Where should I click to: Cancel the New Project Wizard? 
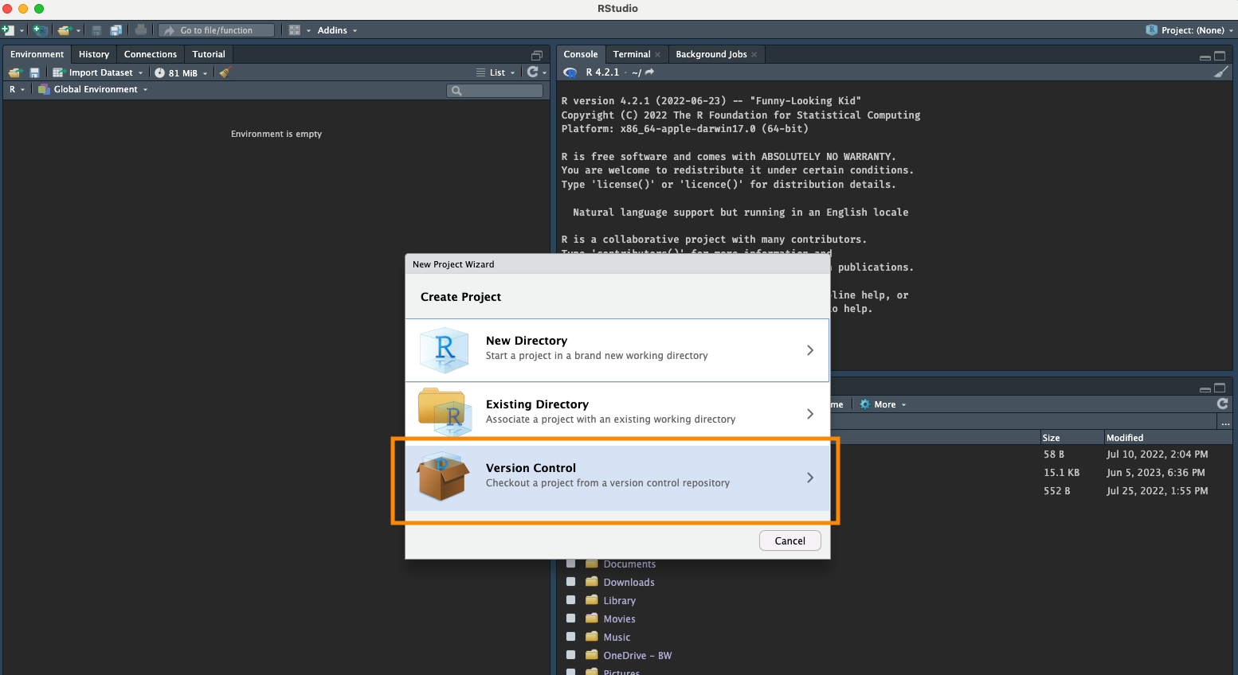789,540
